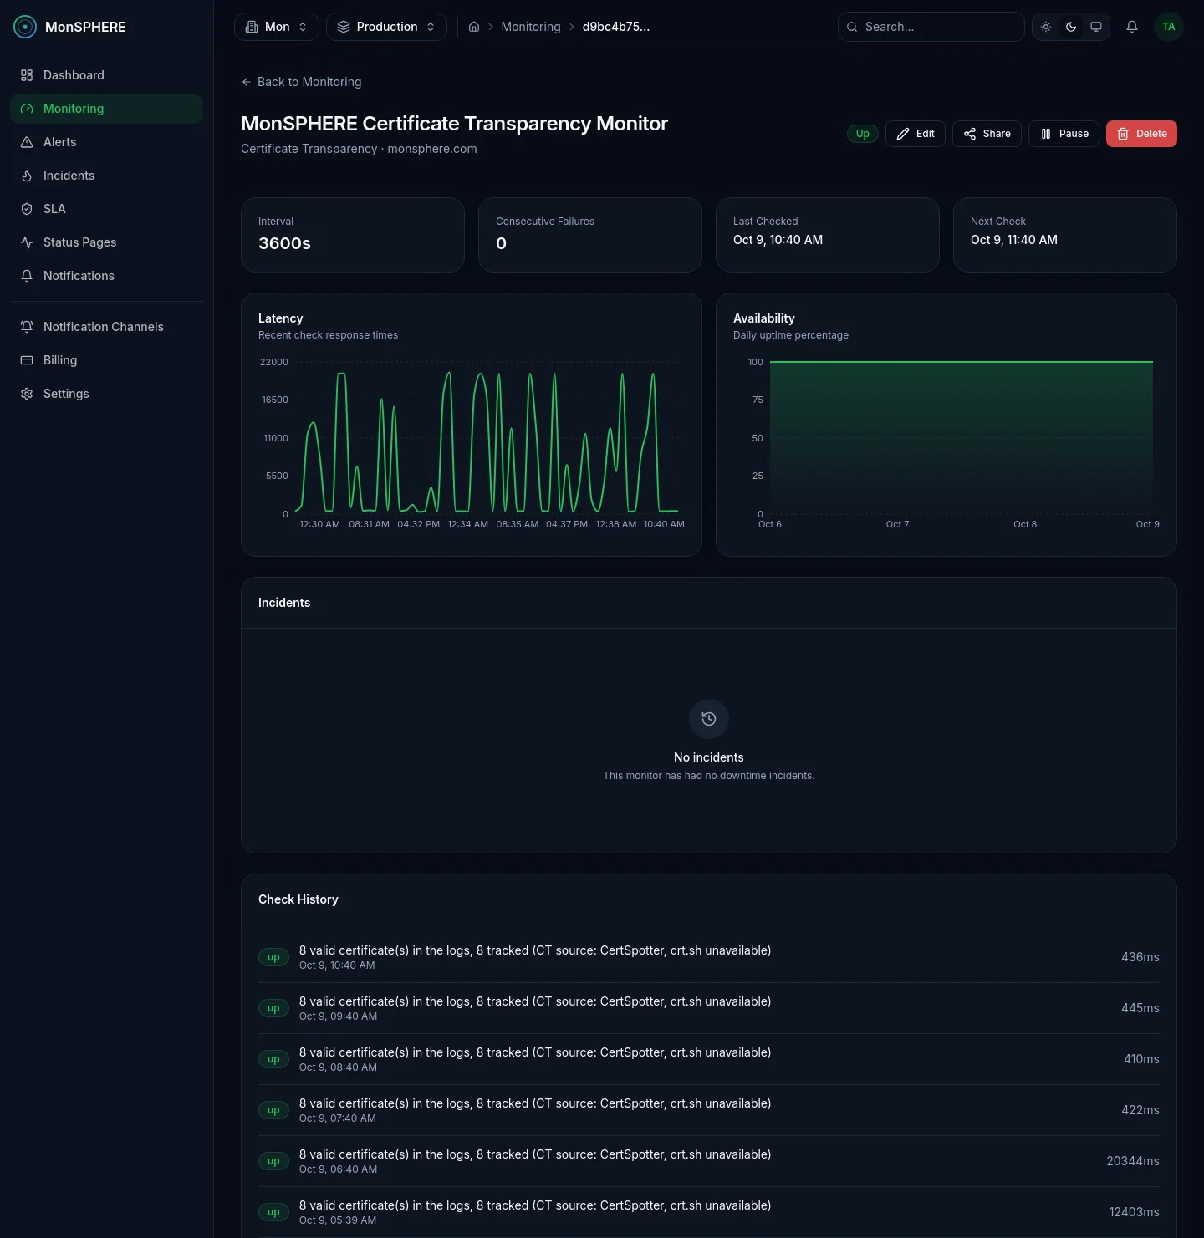Click the Oct 9, 08:40 AM check row
The width and height of the screenshot is (1204, 1238).
point(709,1059)
